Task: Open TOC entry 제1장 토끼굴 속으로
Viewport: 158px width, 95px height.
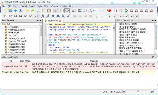Action: (128, 24)
